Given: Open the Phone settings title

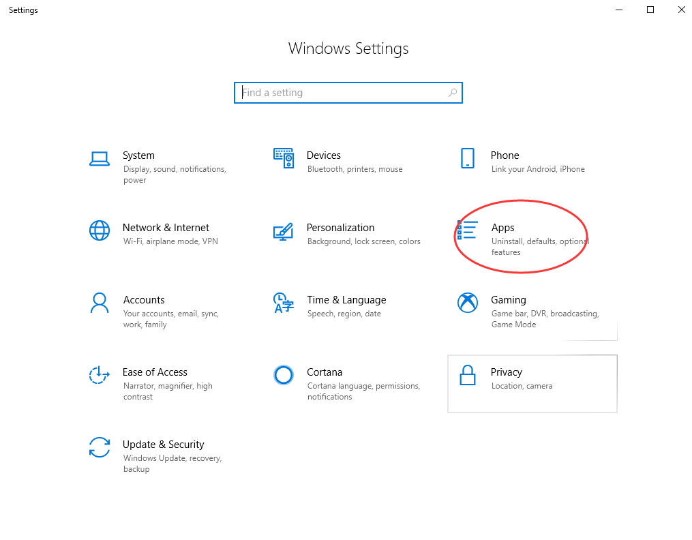Looking at the screenshot, I should click(x=505, y=155).
